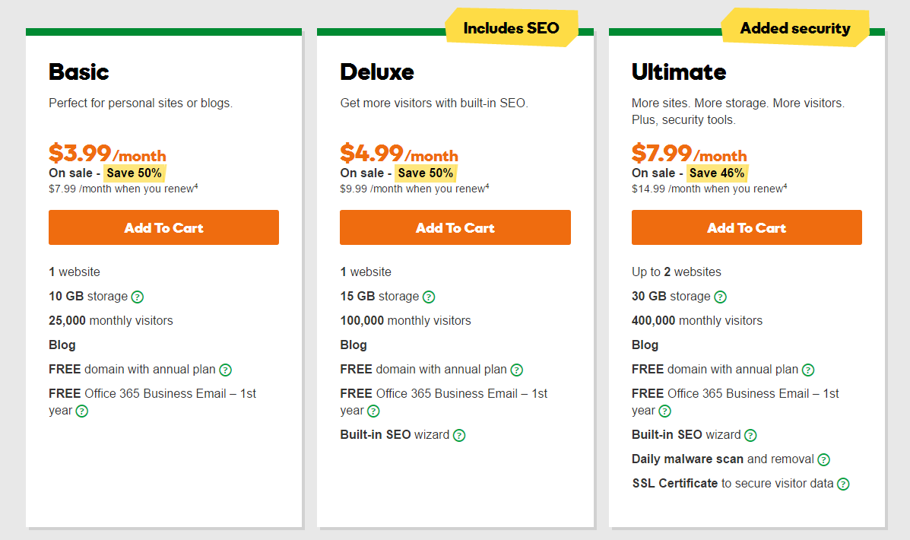Click footnote 4 beside Basic renewal price
This screenshot has width=910, height=540.
pos(196,186)
